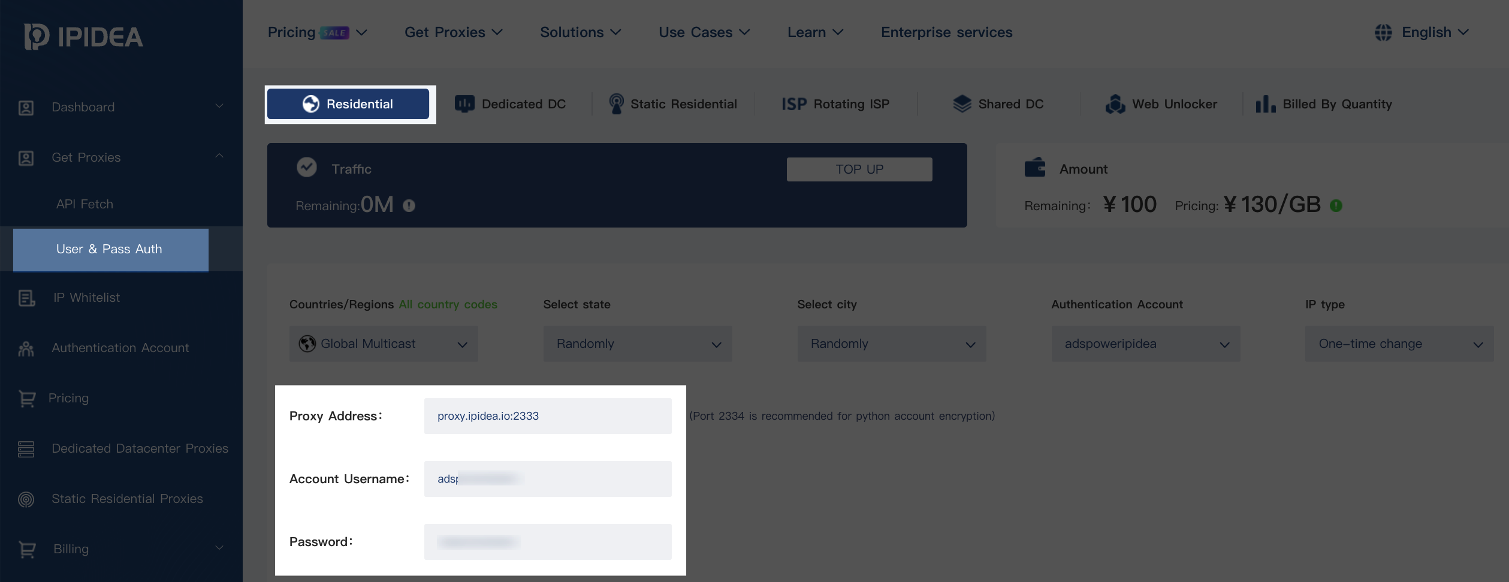Select the Residential proxy type
The width and height of the screenshot is (1509, 582).
pyautogui.click(x=349, y=104)
